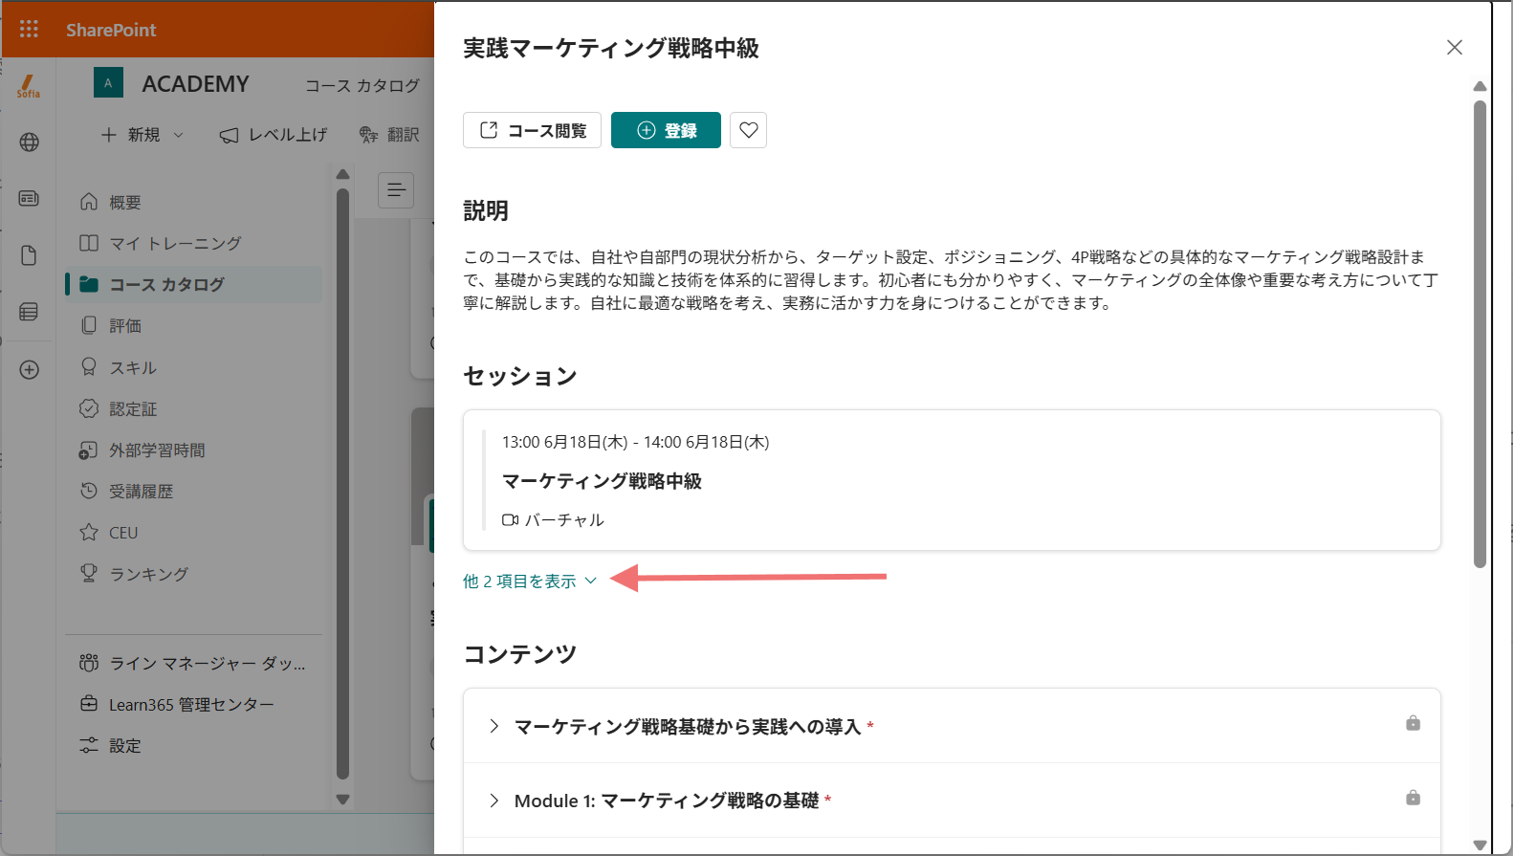Click the ACADEMY site logo tile
1513x856 pixels.
(x=108, y=83)
